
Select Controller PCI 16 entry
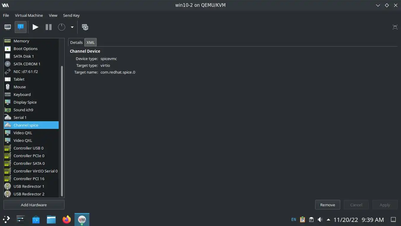(31, 179)
